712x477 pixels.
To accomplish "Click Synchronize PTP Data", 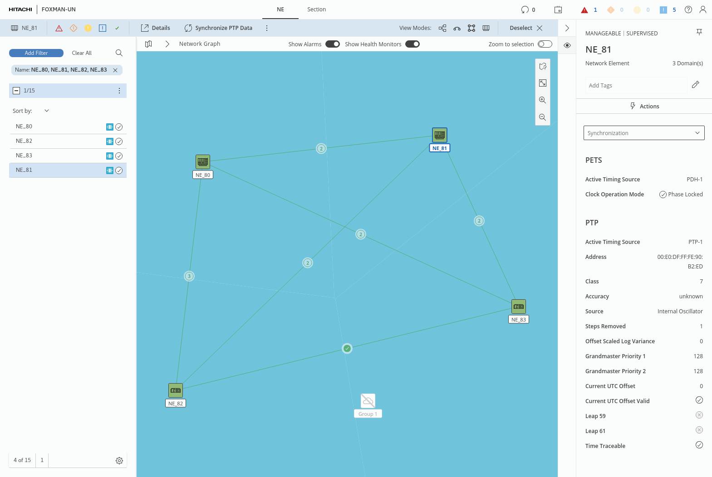I will pos(218,28).
